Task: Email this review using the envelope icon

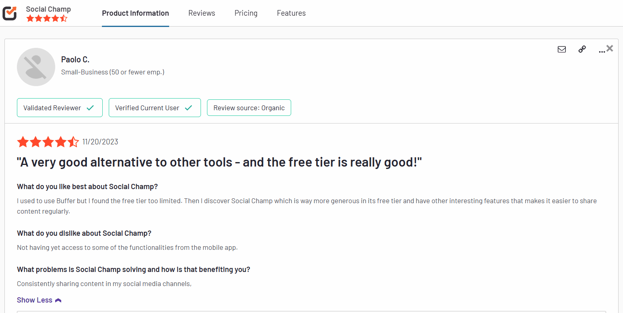Action: pos(562,49)
